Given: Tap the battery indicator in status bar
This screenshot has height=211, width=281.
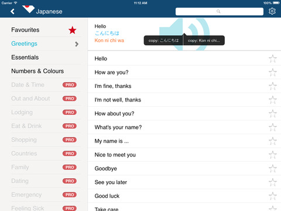Looking at the screenshot, I should (x=276, y=3).
